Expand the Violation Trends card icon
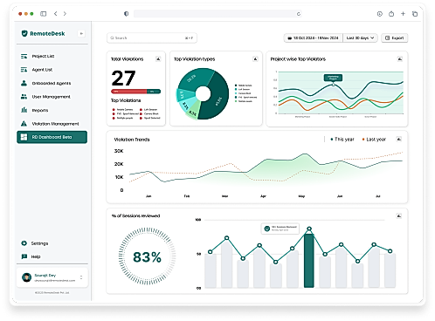The width and height of the screenshot is (435, 321). point(399,139)
